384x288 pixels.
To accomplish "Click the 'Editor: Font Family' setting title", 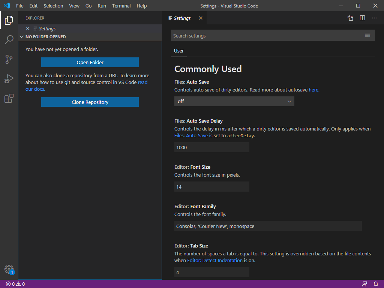I will point(195,207).
